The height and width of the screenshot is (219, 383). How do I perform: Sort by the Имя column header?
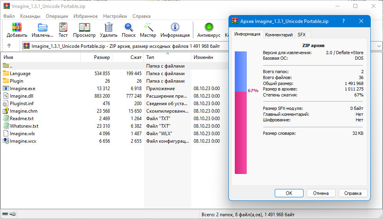(41, 57)
